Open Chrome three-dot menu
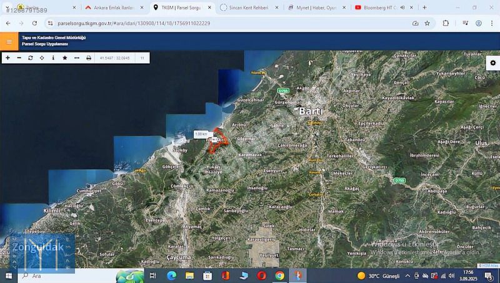The width and height of the screenshot is (500, 283). point(492,23)
